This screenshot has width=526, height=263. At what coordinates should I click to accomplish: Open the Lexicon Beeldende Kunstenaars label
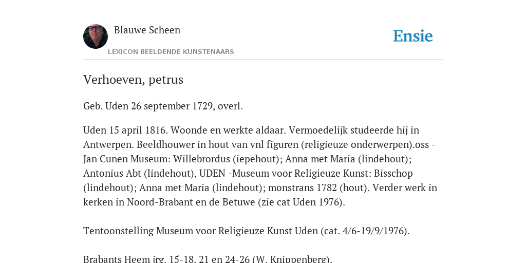(171, 52)
